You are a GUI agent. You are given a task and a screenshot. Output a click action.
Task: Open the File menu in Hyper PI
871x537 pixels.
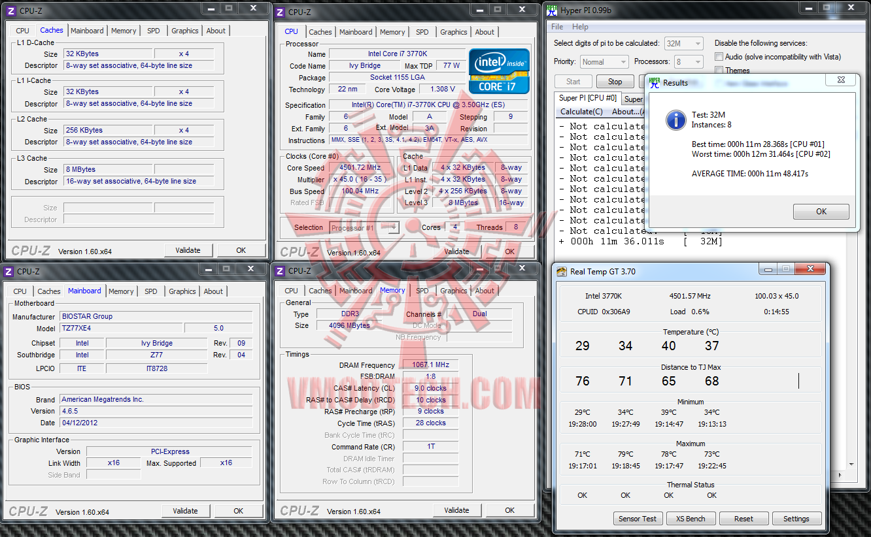click(557, 27)
